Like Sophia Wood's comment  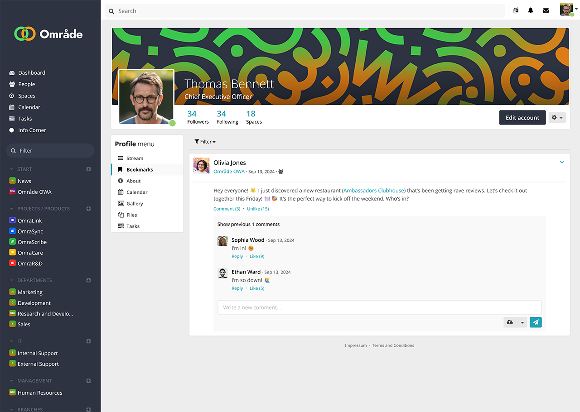tap(257, 256)
